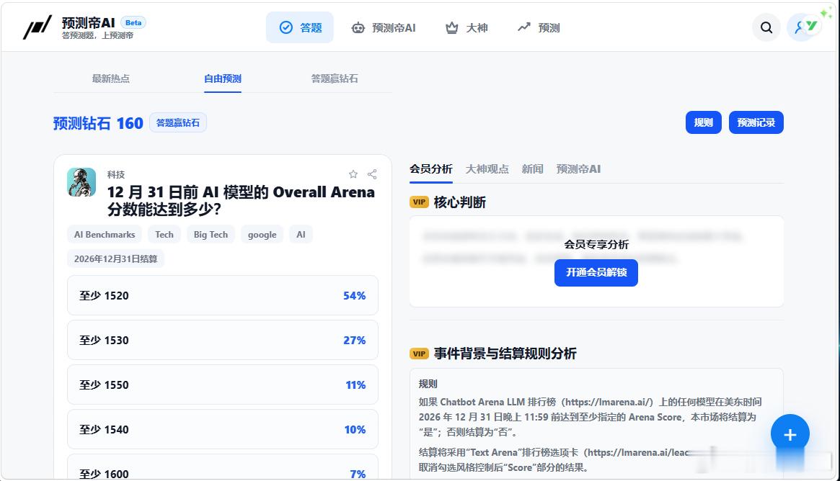Click the question's robot thumbnail
The image size is (840, 481).
pyautogui.click(x=81, y=182)
